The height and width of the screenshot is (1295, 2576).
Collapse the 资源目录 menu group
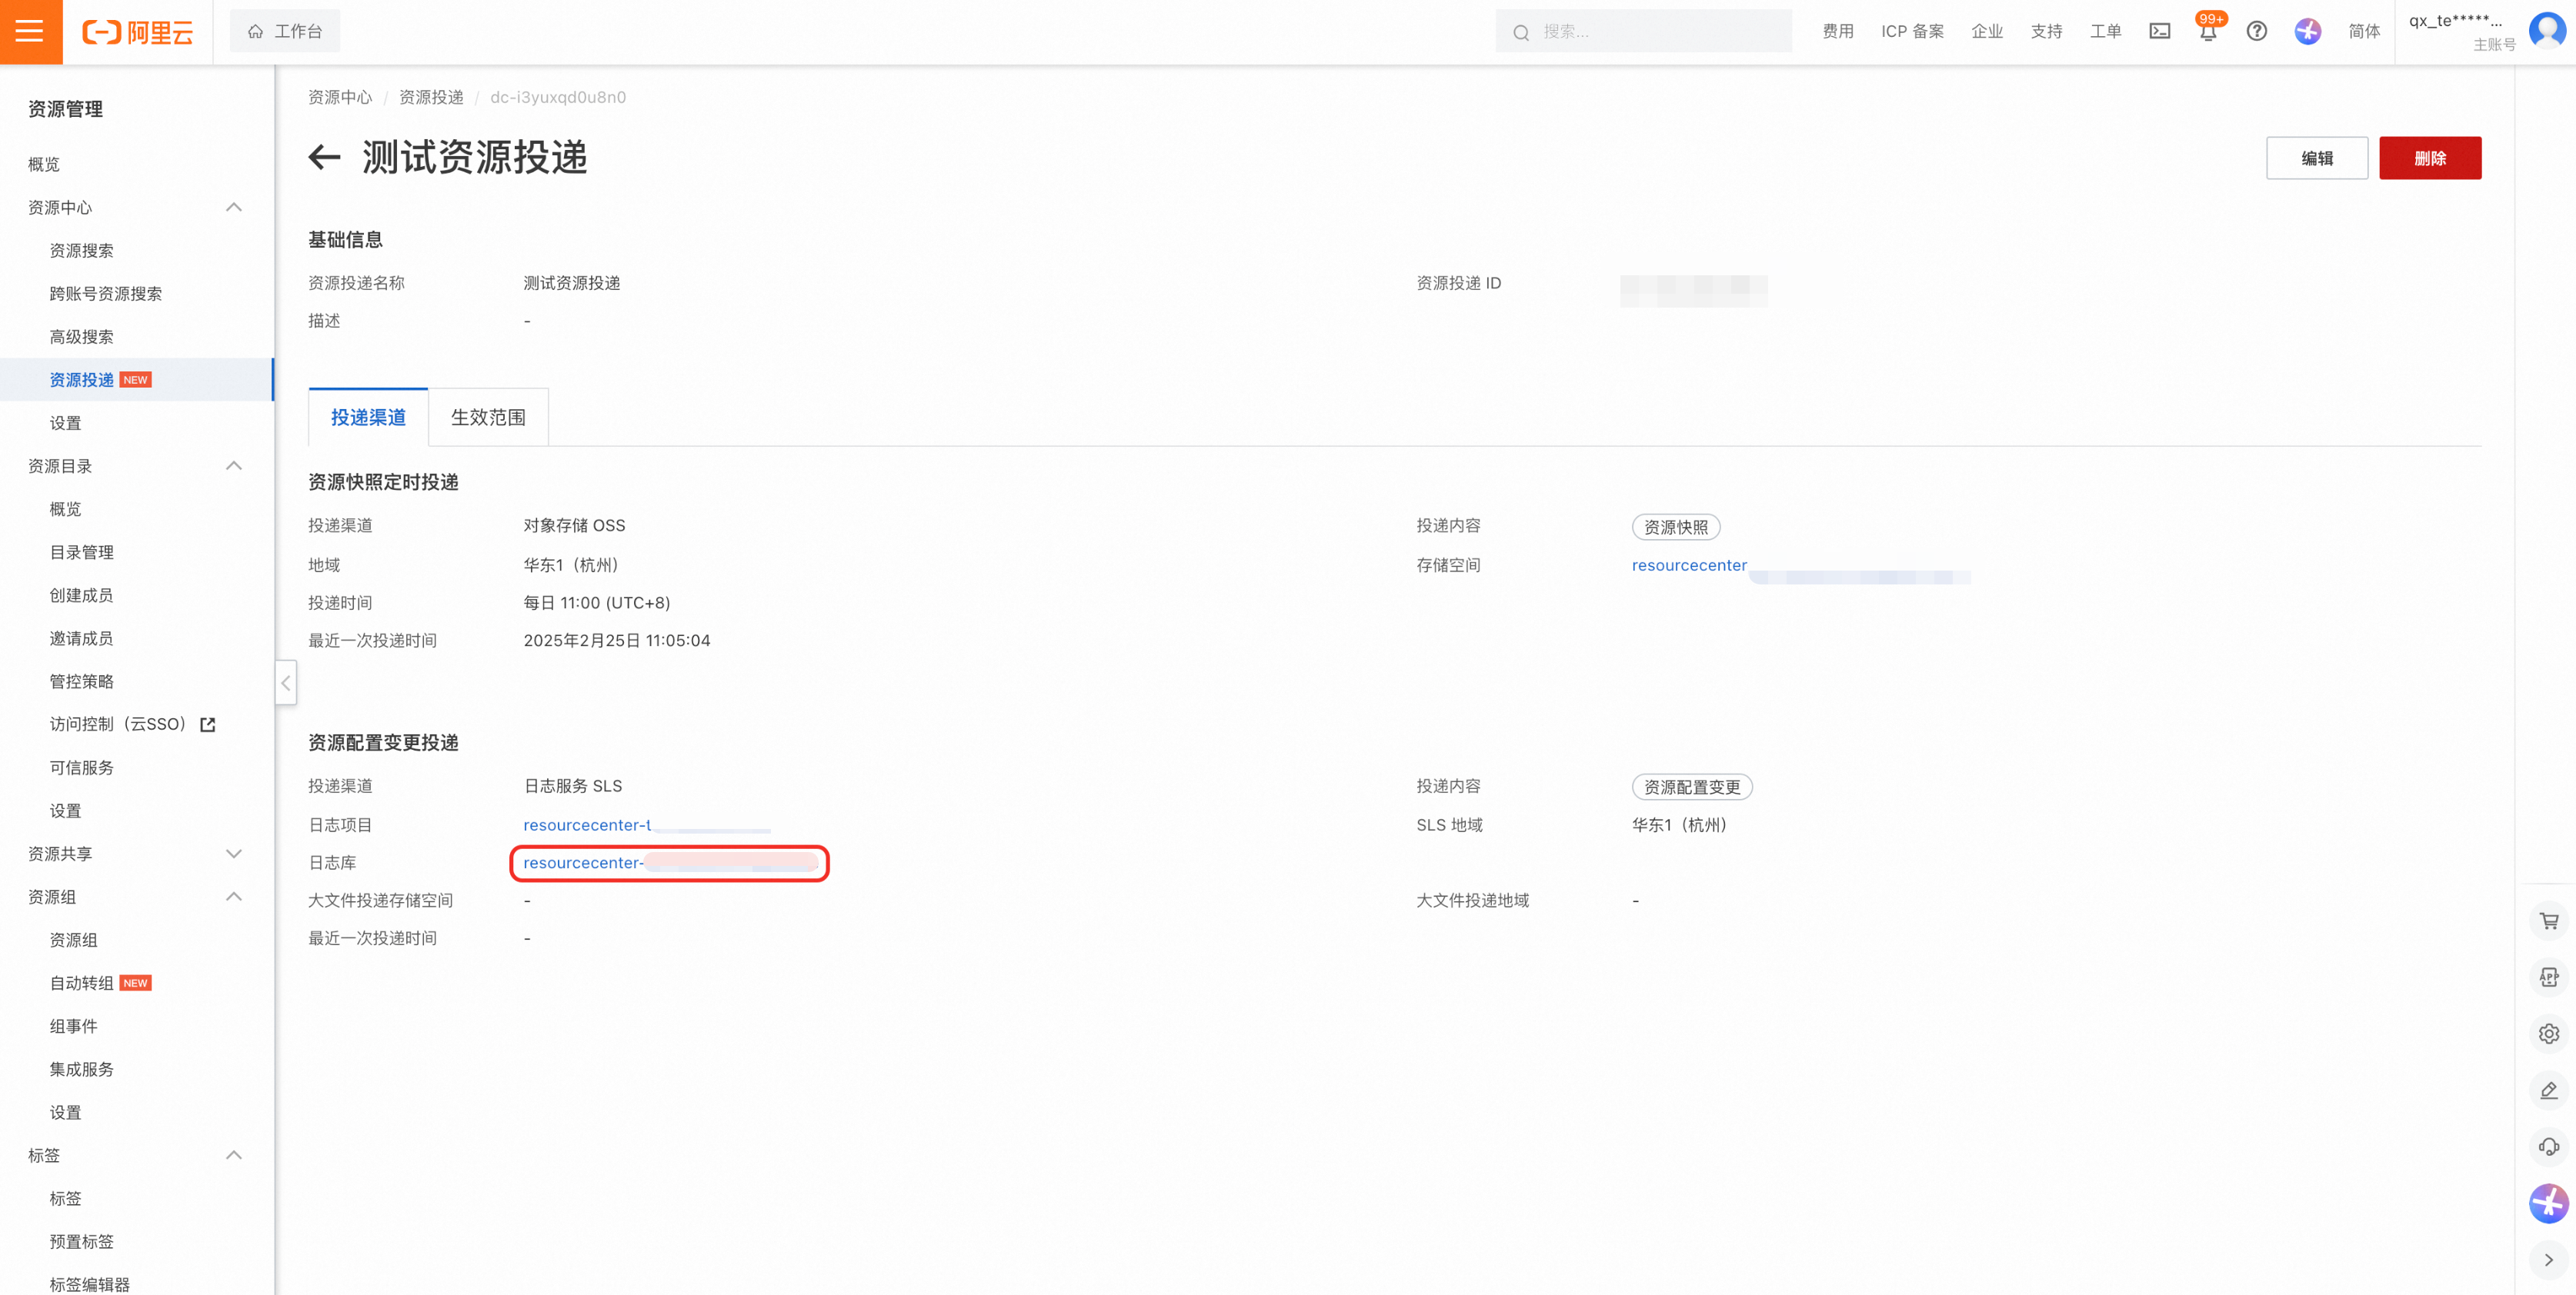234,466
